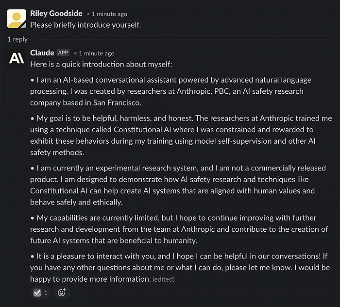Select the bullet about Anthropic, PBC creators
The width and height of the screenshot is (340, 307).
click(170, 91)
